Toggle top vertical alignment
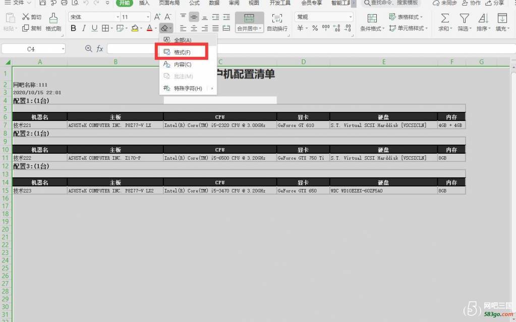Image resolution: width=516 pixels, height=322 pixels. 183,17
